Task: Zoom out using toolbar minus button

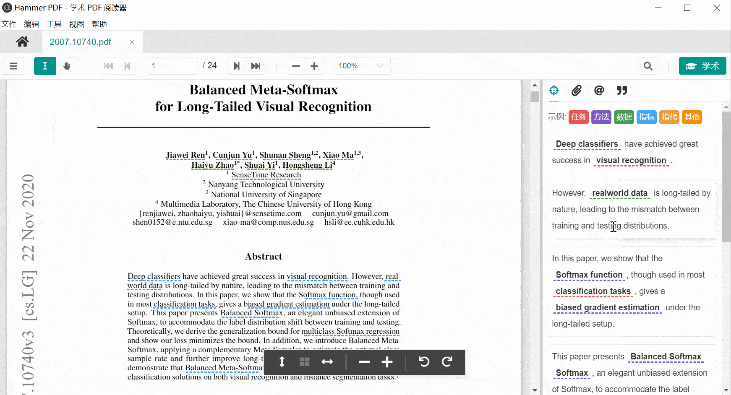Action: tap(296, 66)
